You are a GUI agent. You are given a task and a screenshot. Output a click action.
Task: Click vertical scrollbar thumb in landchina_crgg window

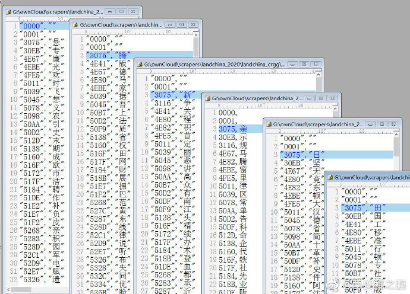pos(318,85)
